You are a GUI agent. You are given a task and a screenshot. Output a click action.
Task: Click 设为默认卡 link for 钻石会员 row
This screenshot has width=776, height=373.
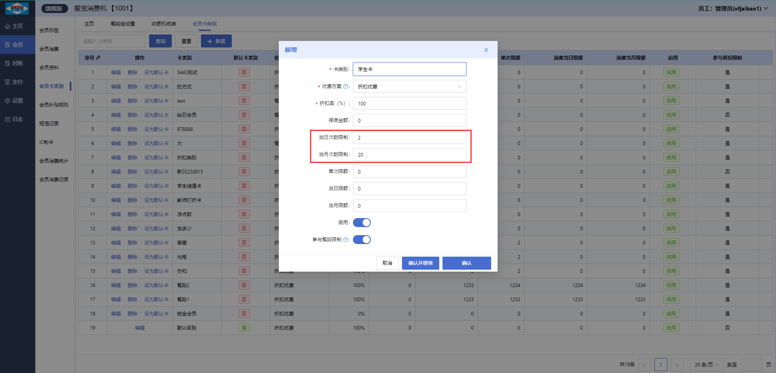pos(156,115)
